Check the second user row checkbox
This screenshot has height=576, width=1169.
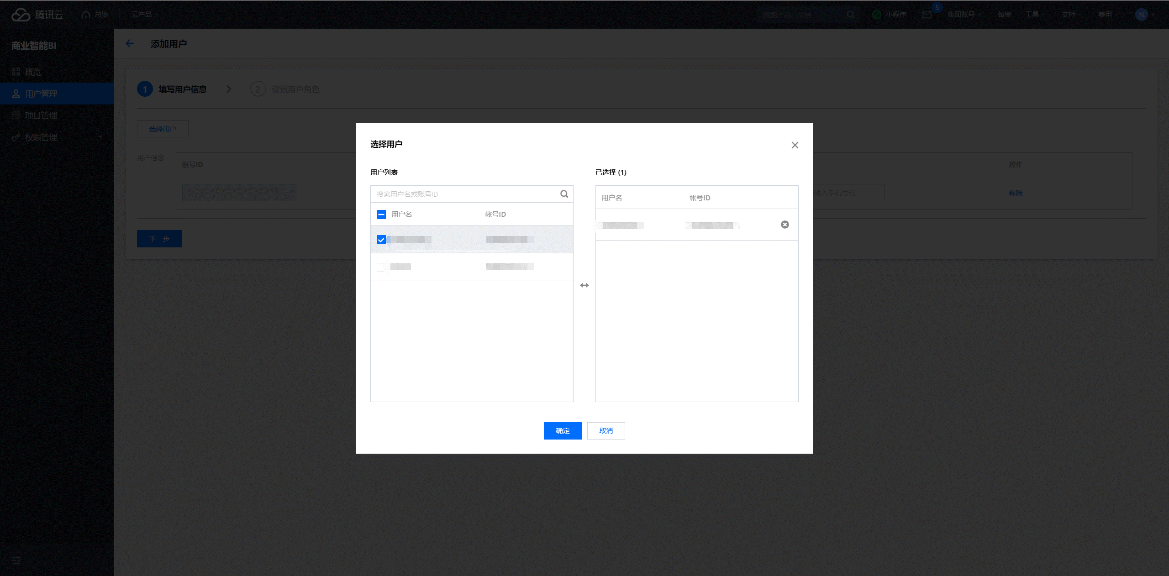point(380,267)
